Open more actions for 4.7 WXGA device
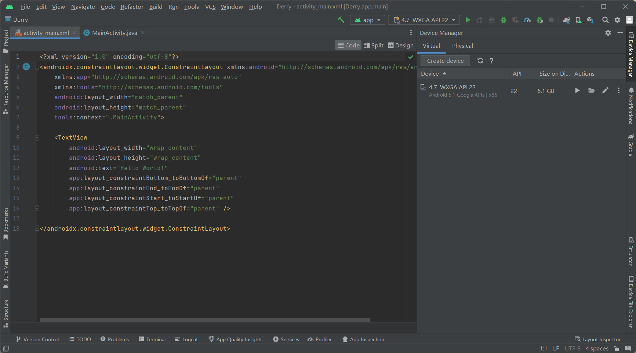636x353 pixels. [x=618, y=90]
